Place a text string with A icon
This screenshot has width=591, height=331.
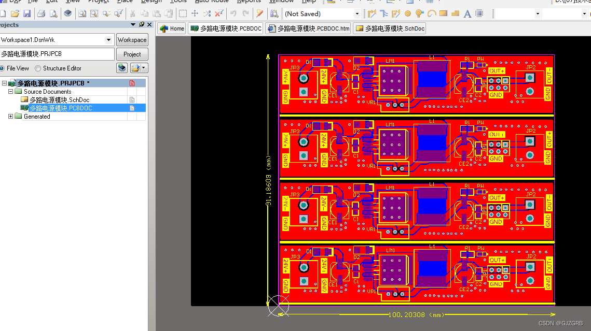[x=468, y=14]
